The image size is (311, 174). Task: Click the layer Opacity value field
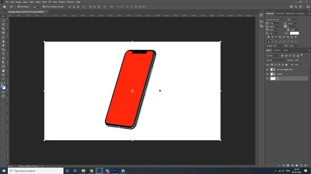click(297, 60)
